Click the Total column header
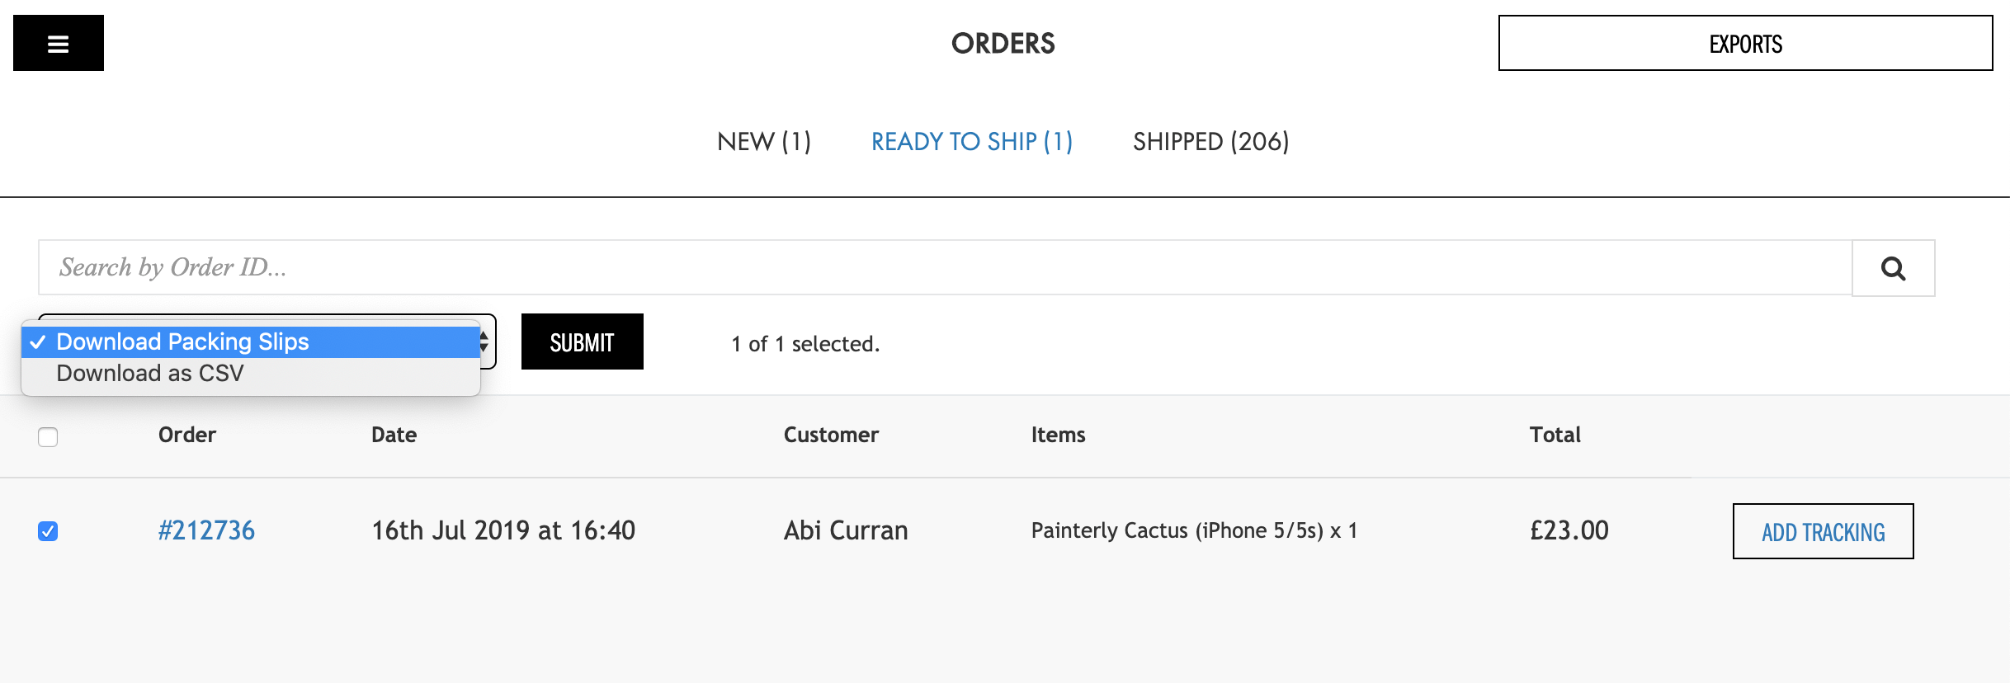Image resolution: width=2010 pixels, height=683 pixels. pyautogui.click(x=1555, y=435)
